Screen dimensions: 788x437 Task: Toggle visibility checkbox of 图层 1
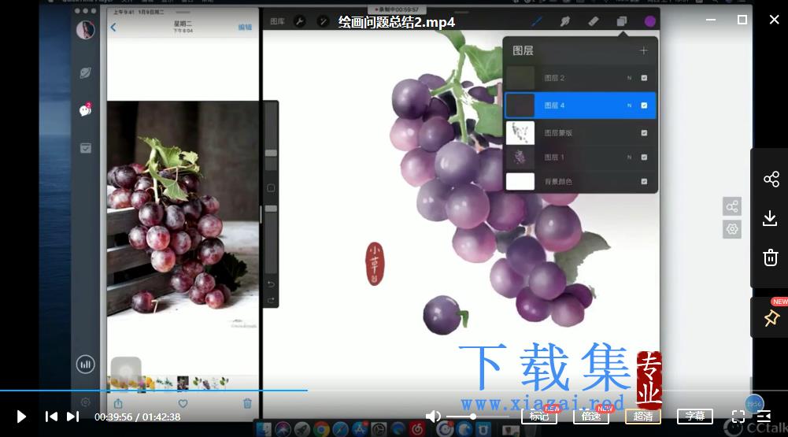tap(644, 157)
